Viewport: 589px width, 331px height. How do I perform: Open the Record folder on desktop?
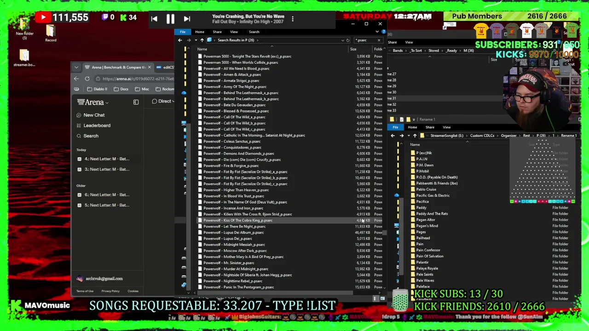pyautogui.click(x=51, y=34)
